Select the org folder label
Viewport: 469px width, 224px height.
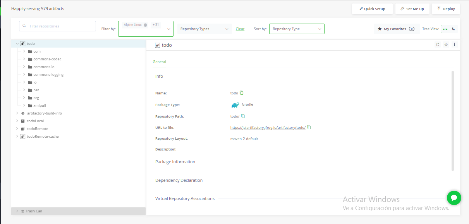(x=36, y=98)
